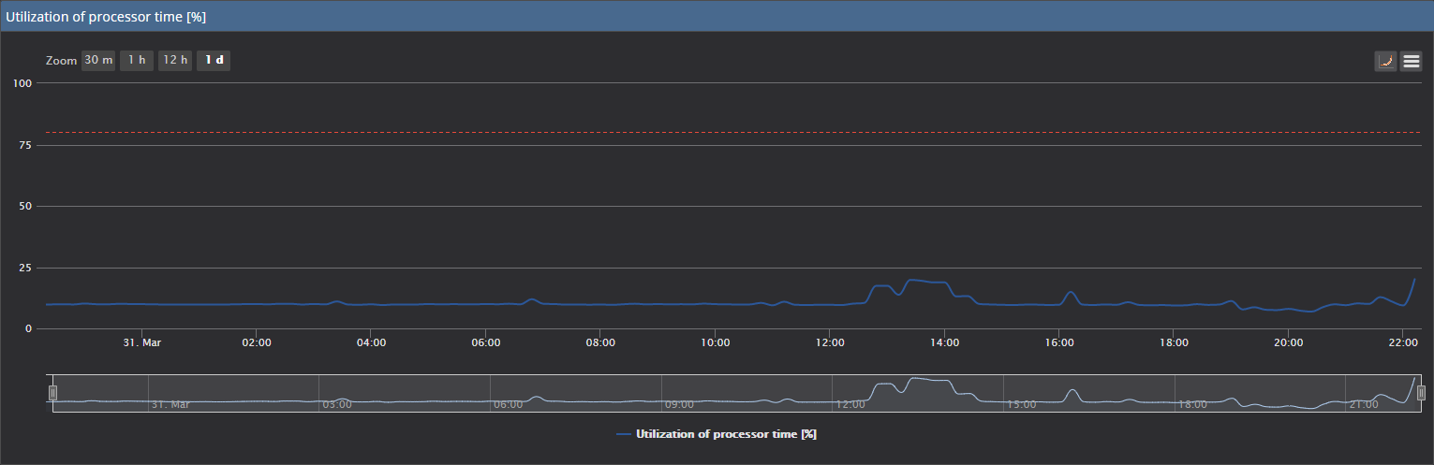
Task: Click the 15:00 navigator label
Action: [1021, 405]
